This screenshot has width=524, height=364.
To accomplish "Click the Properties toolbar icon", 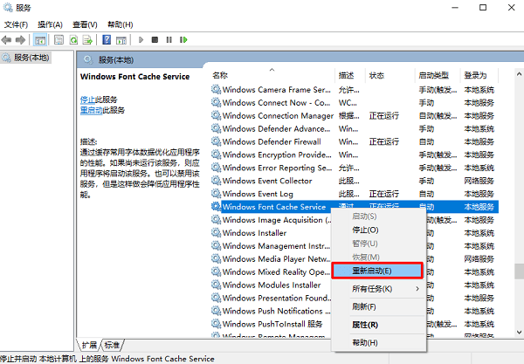I will point(59,40).
